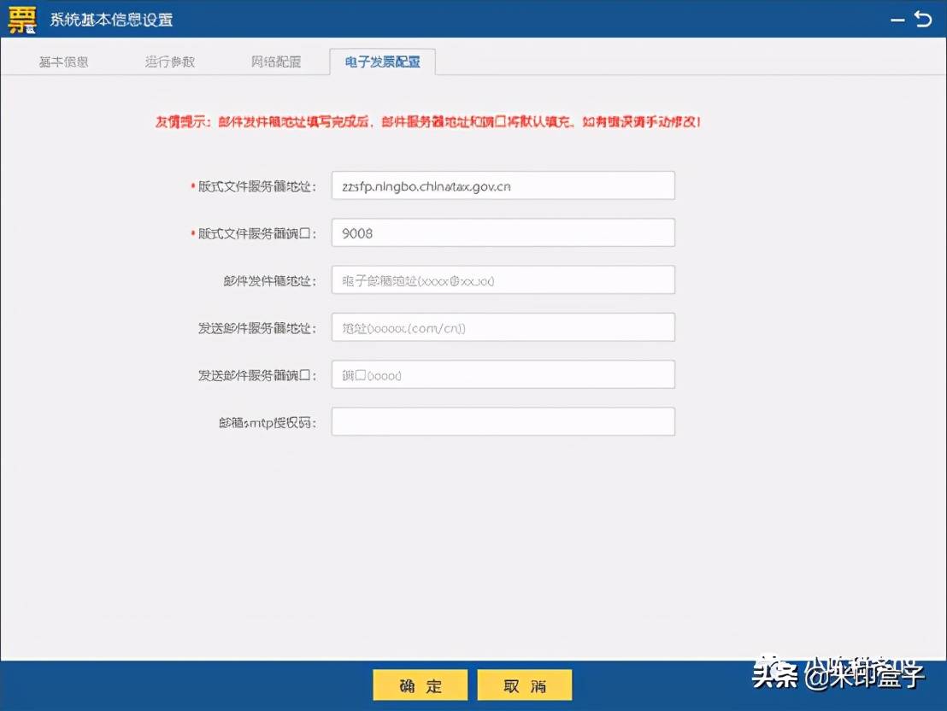Select the server port field showing 9008

tap(503, 232)
